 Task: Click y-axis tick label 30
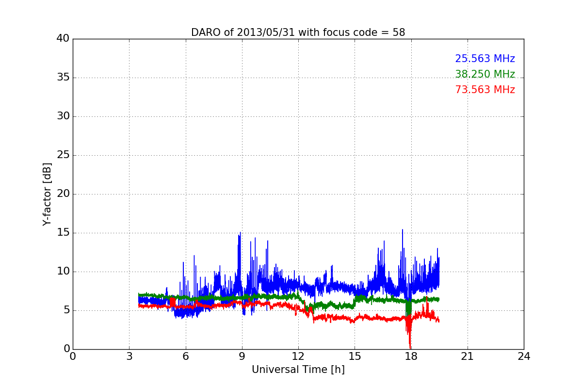(x=63, y=116)
